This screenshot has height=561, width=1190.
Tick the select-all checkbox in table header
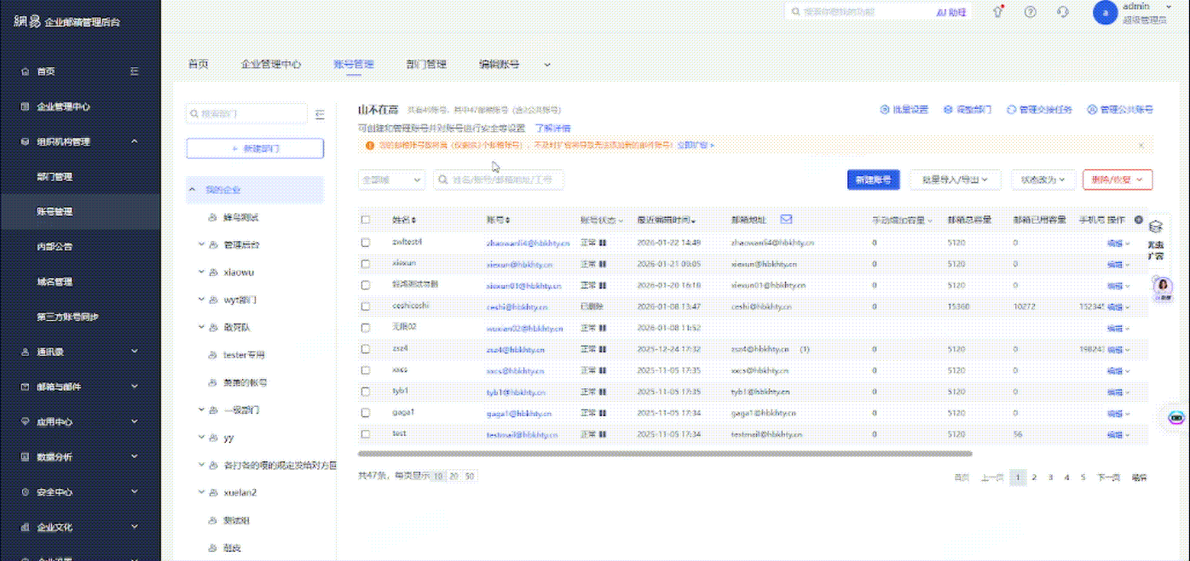point(366,220)
